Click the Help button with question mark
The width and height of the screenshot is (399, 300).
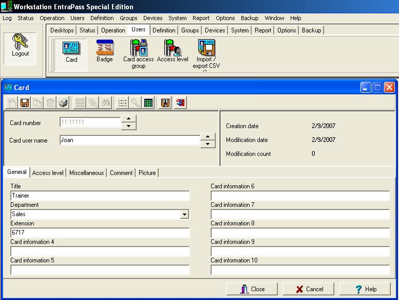pyautogui.click(x=365, y=289)
